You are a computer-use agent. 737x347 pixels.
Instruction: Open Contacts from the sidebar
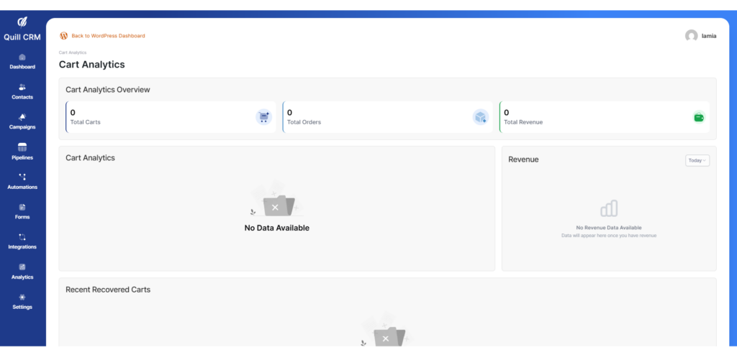(x=22, y=87)
